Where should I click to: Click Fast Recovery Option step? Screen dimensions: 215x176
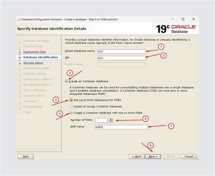pyautogui.click(x=37, y=68)
